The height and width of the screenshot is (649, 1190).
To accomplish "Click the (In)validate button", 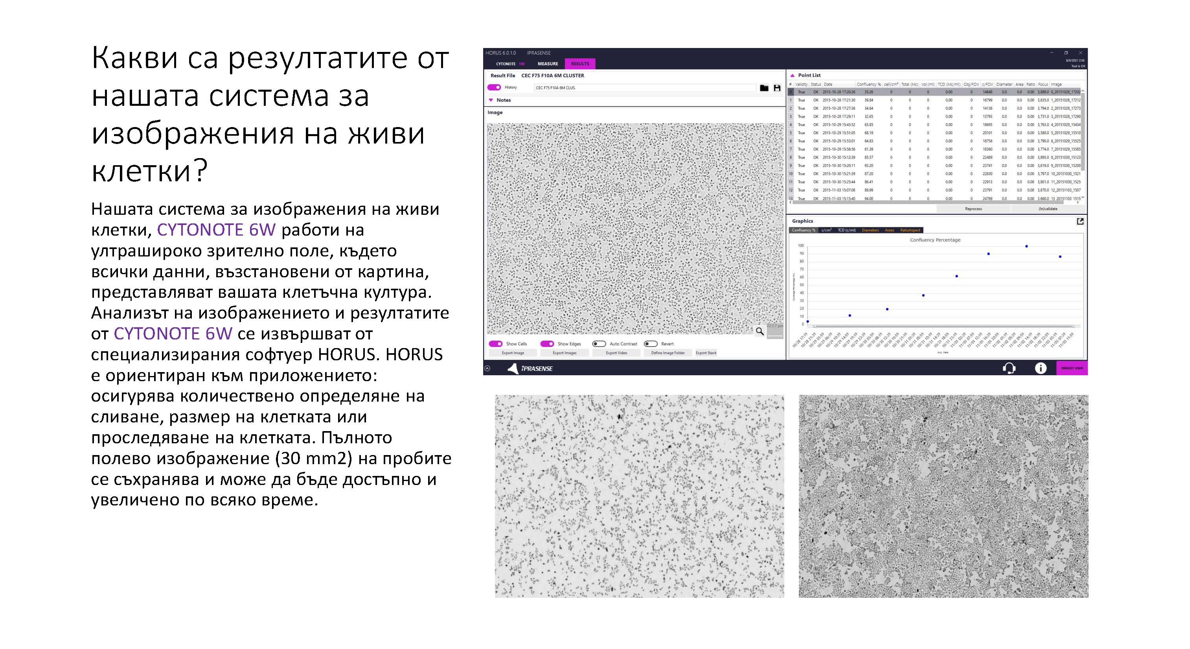I will coord(1048,209).
